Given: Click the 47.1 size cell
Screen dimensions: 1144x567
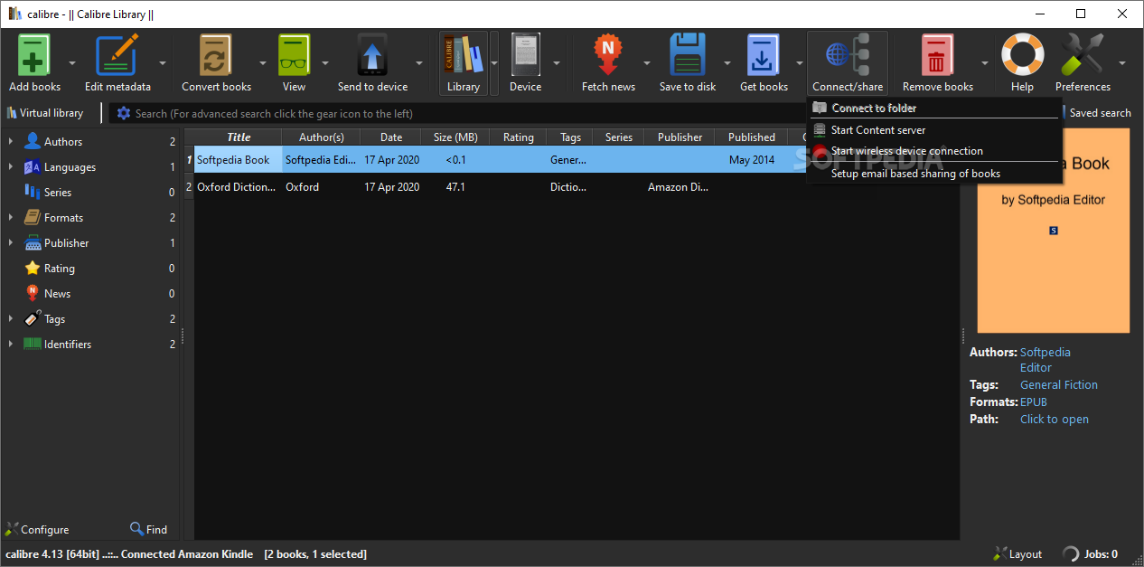Looking at the screenshot, I should tap(455, 187).
